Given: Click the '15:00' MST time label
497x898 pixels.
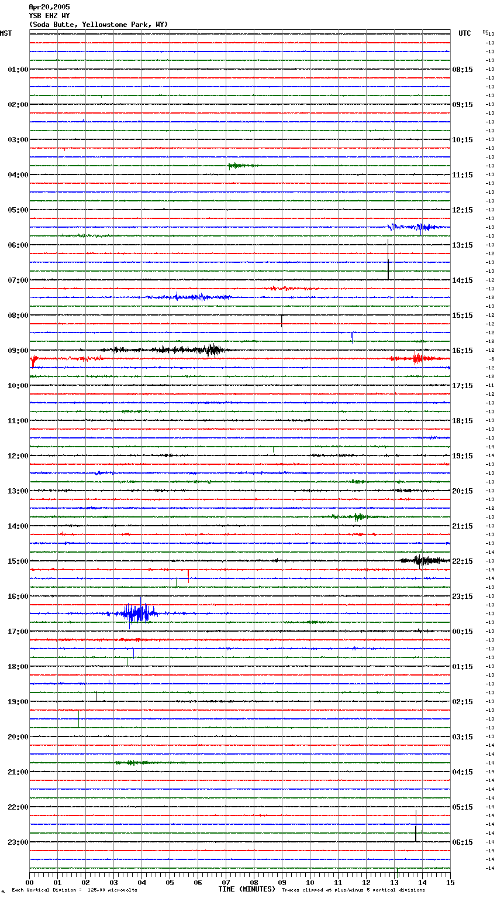Looking at the screenshot, I should 18,561.
